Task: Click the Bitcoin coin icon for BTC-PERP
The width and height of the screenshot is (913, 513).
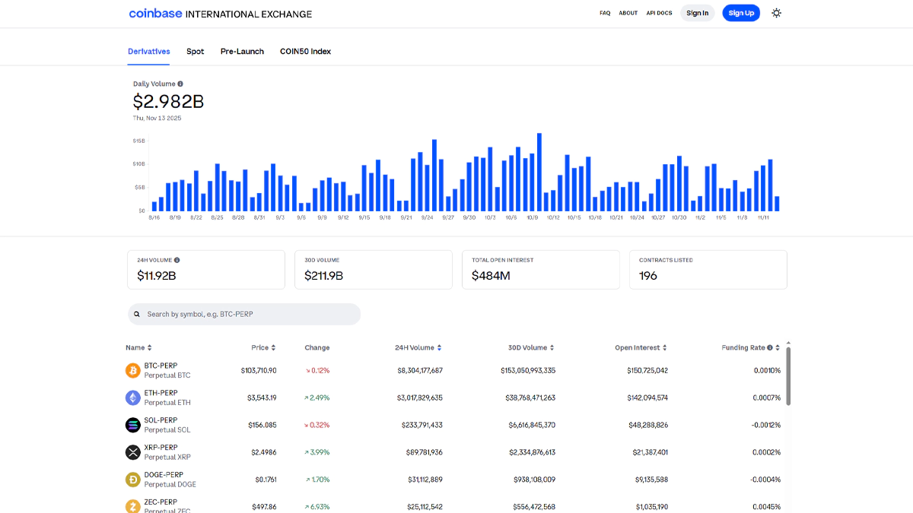Action: click(x=133, y=370)
